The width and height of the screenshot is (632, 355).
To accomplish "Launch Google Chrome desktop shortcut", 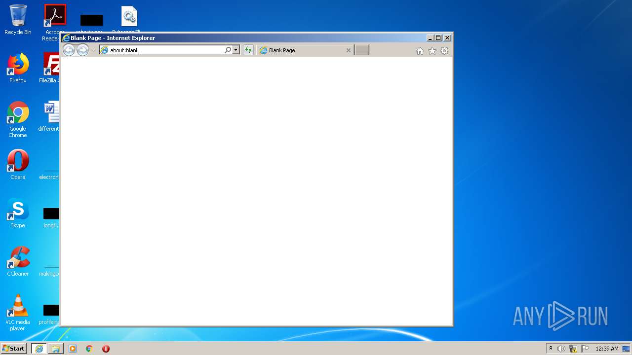I will click(18, 119).
